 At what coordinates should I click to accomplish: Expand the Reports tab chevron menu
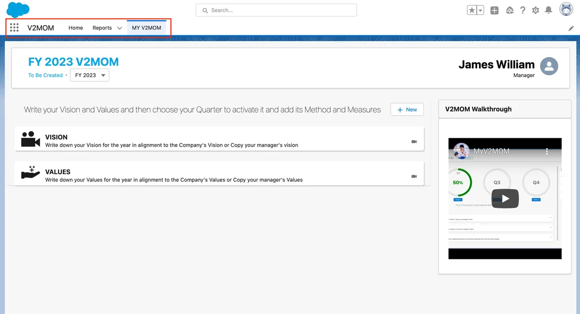coord(119,28)
